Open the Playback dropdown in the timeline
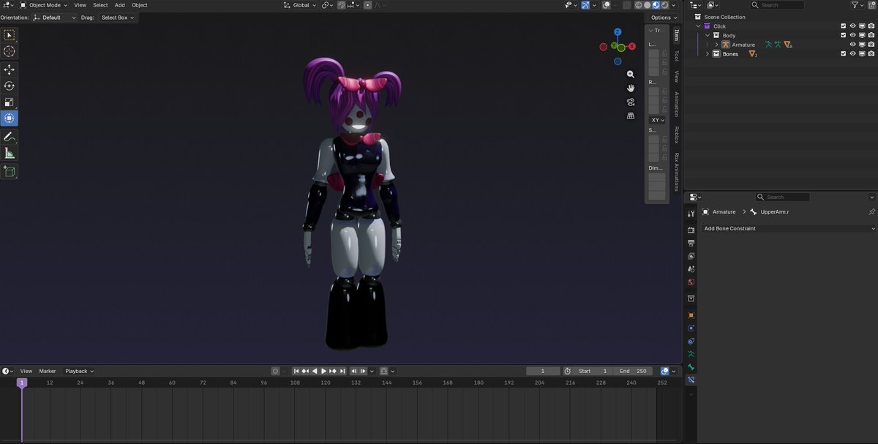This screenshot has width=878, height=444. (80, 371)
